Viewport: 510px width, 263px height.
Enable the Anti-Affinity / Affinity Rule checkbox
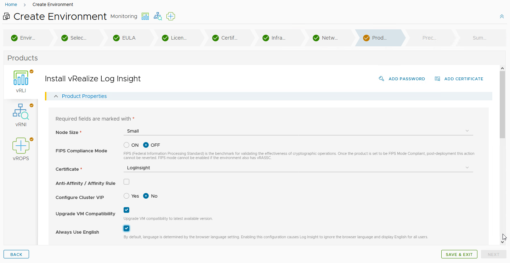pos(126,182)
